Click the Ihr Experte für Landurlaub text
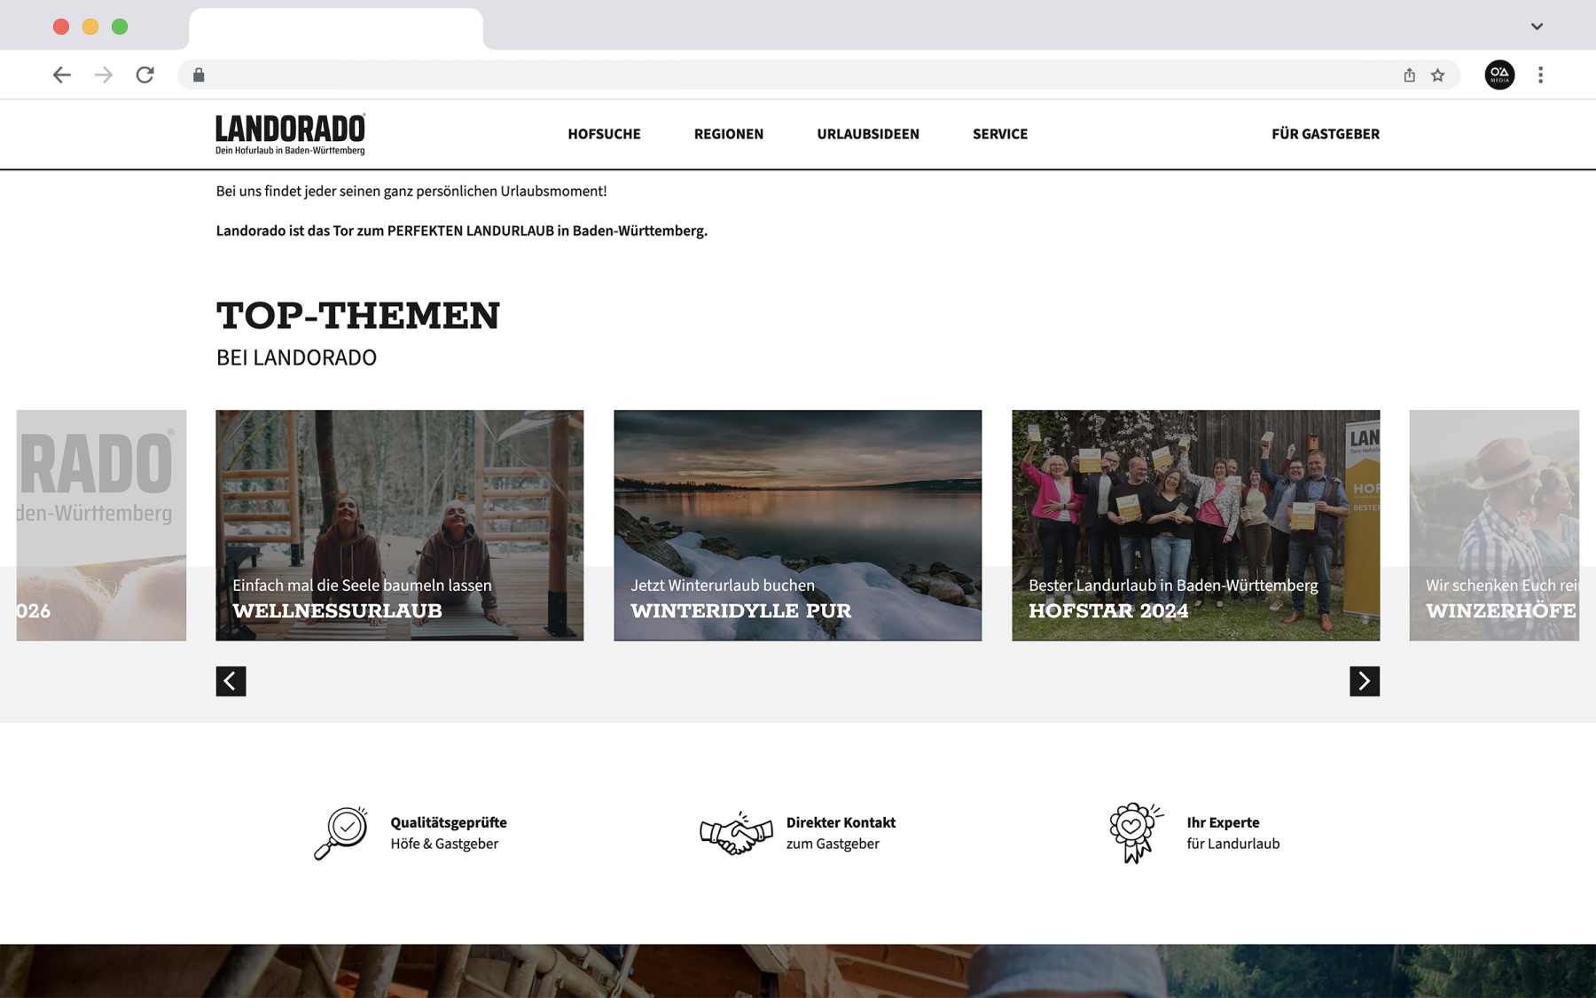The height and width of the screenshot is (998, 1596). pos(1233,833)
